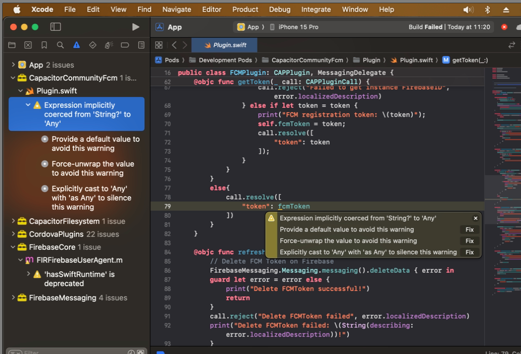The width and height of the screenshot is (521, 354).
Task: Collapse the FIRFirebaseUserAgent.m file row
Action: pyautogui.click(x=20, y=260)
